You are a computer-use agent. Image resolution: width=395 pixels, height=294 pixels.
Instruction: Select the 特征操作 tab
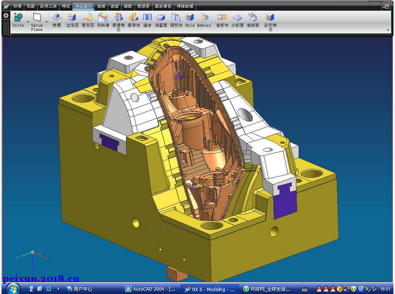click(x=84, y=6)
